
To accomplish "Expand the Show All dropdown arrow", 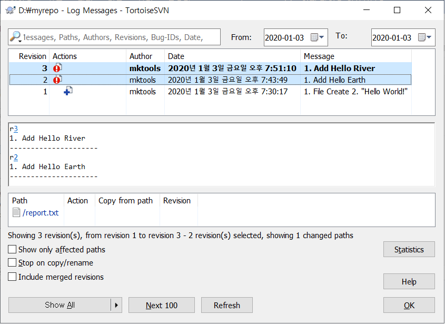I will [x=116, y=305].
